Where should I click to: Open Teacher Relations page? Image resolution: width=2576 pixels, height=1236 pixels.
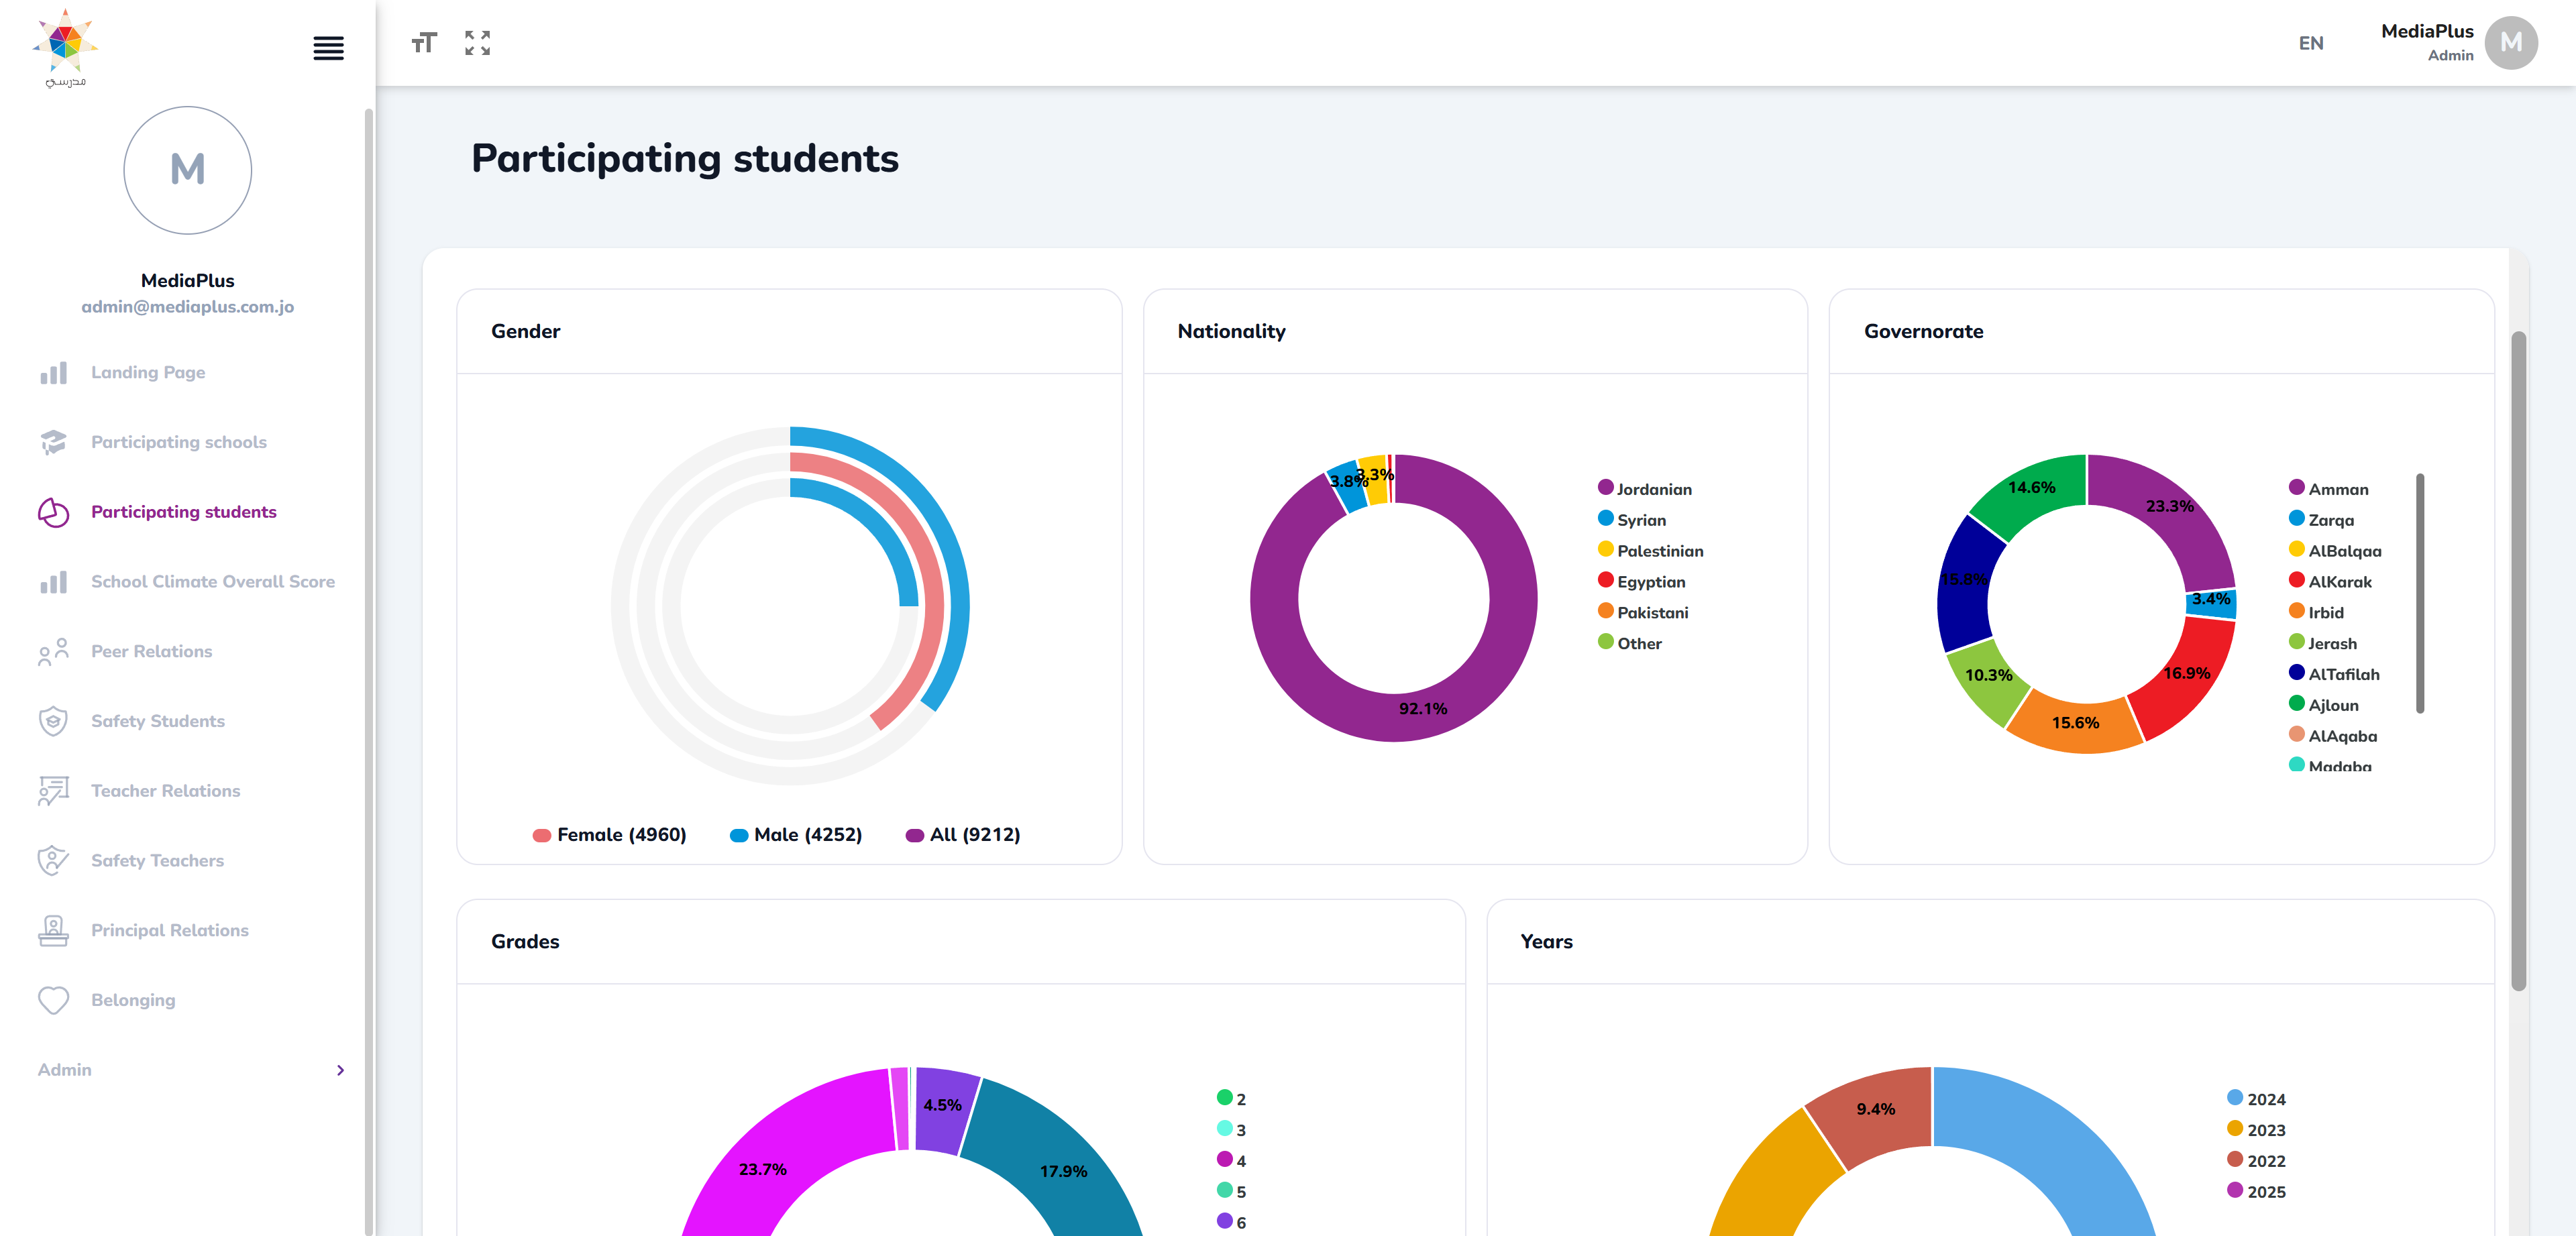(166, 791)
